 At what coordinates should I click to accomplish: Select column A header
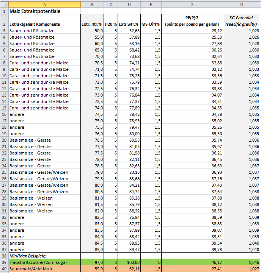click(44, 4)
